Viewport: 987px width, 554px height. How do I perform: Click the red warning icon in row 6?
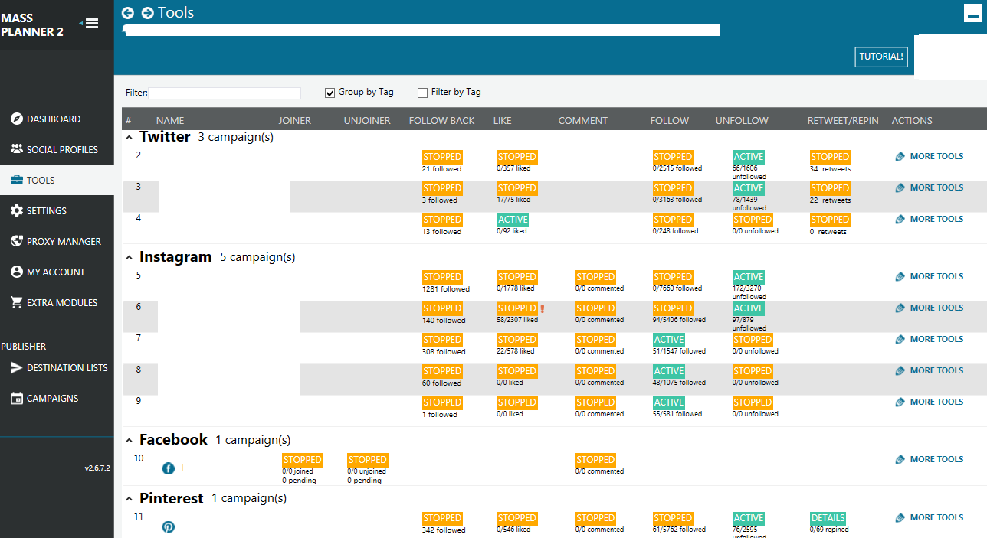click(x=542, y=309)
